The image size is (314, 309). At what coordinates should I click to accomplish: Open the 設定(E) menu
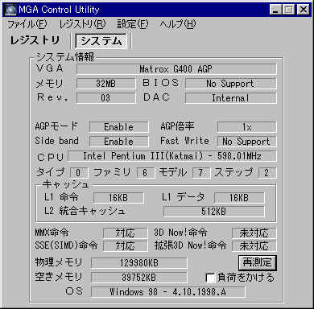pyautogui.click(x=133, y=24)
